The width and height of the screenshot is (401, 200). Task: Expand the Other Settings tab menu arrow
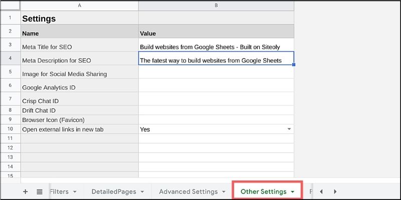[x=292, y=191]
